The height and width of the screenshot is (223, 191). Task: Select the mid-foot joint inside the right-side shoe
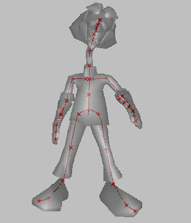coord(126,205)
